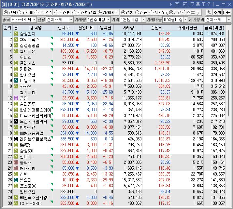
Task: Click the purple 증 badge next to 금양
Action: [x=16, y=98]
